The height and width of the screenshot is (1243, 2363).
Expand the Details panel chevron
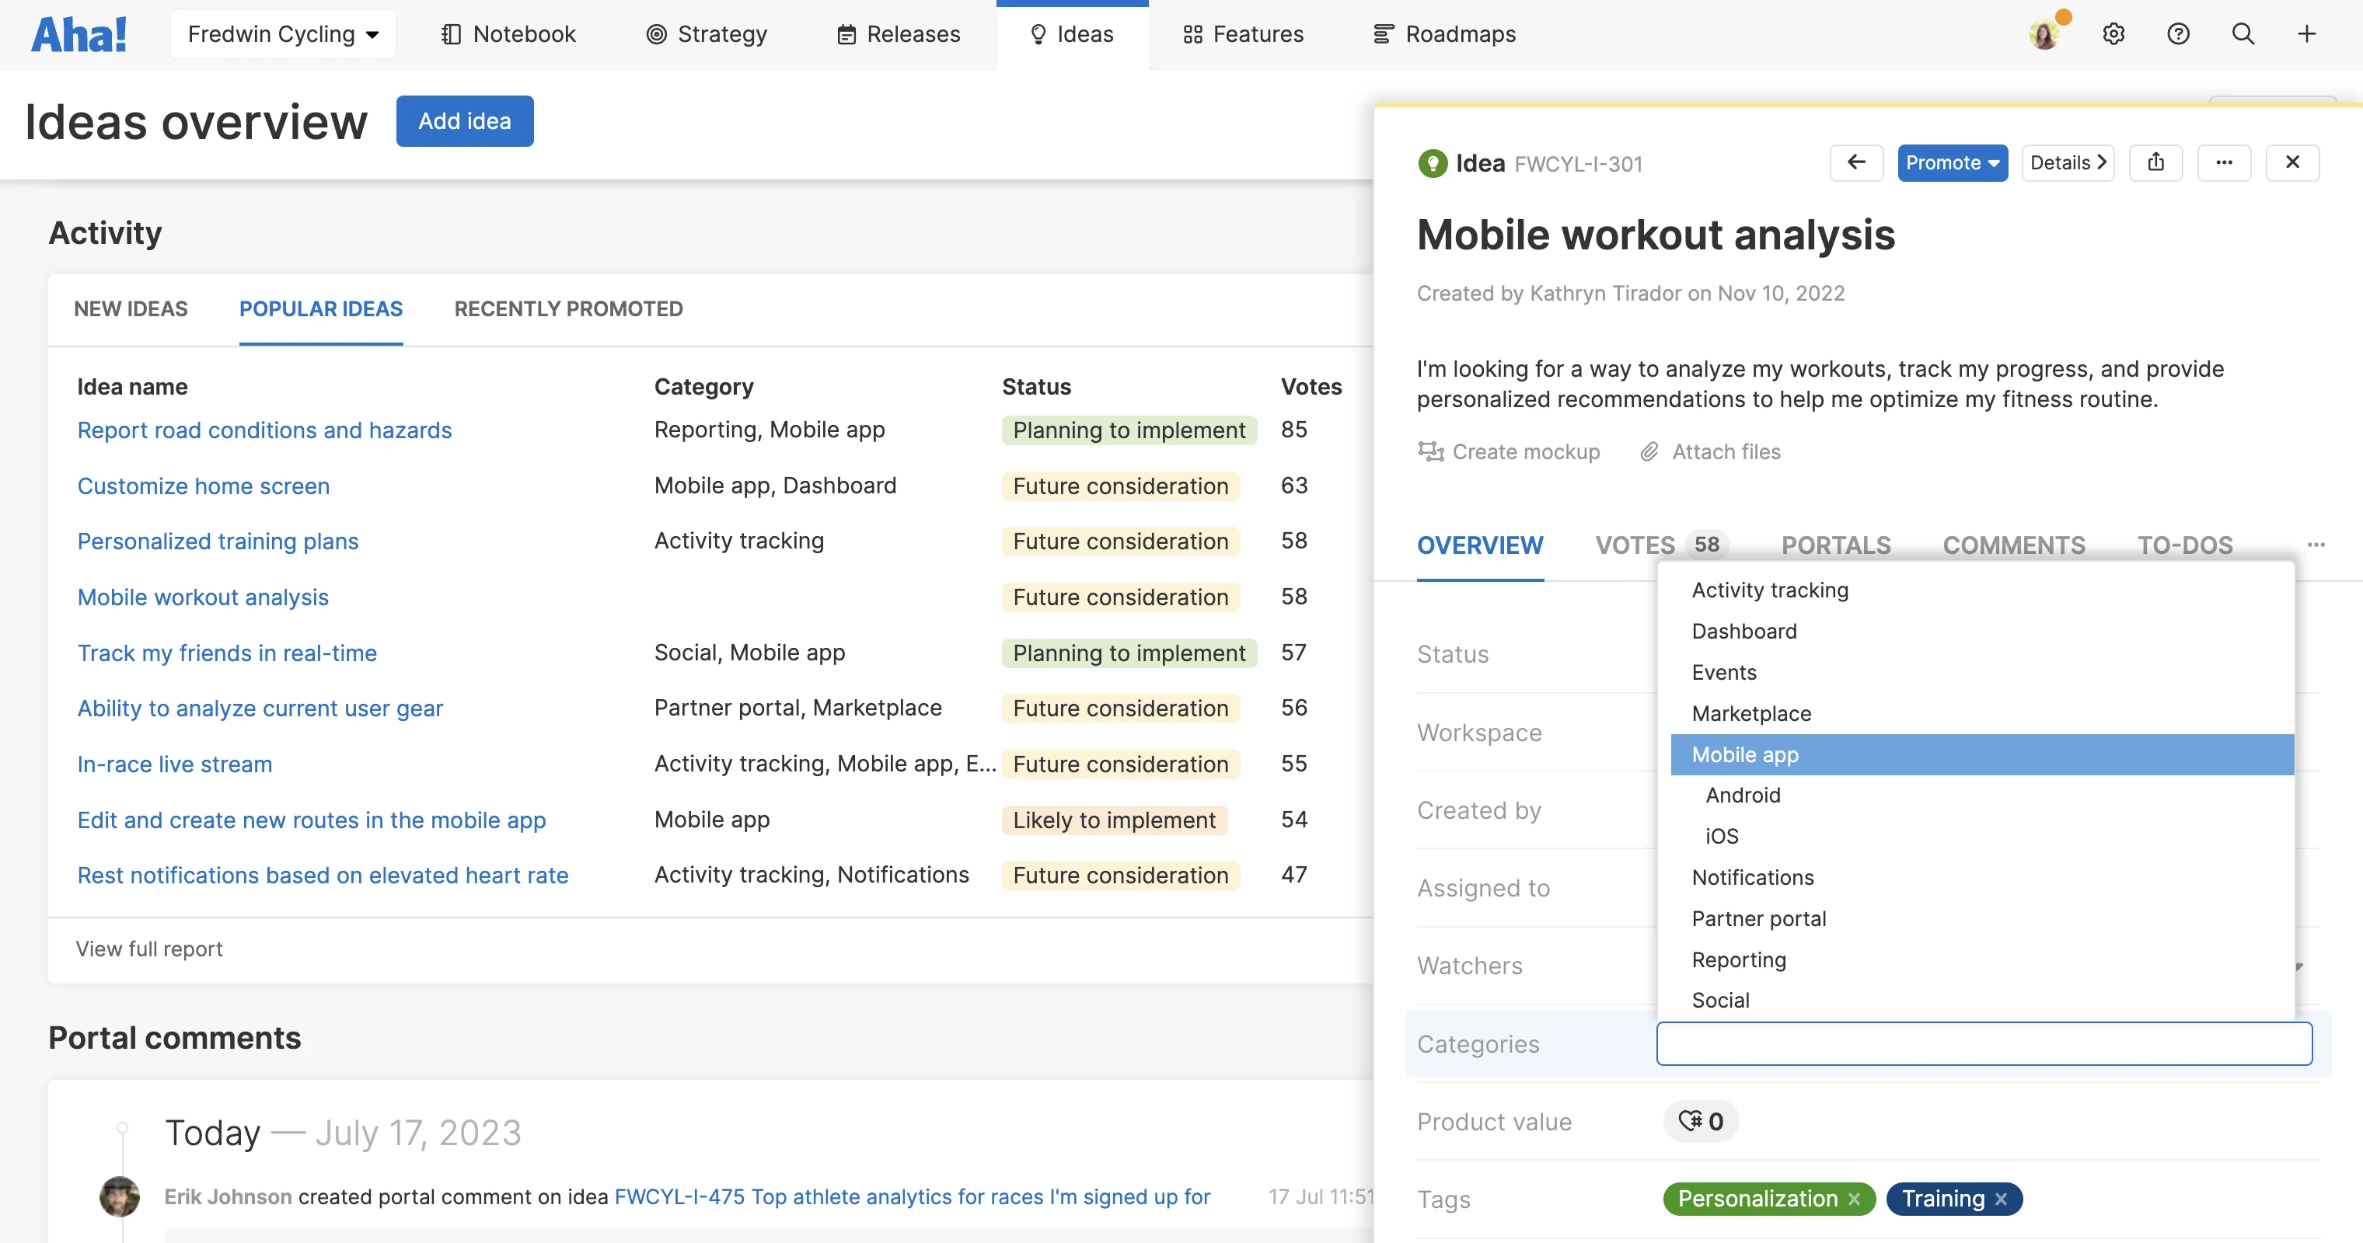point(2068,162)
